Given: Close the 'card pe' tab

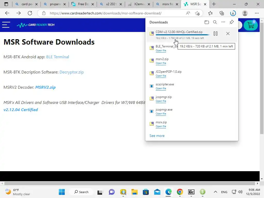Looking at the screenshot, I should [x=37, y=4].
